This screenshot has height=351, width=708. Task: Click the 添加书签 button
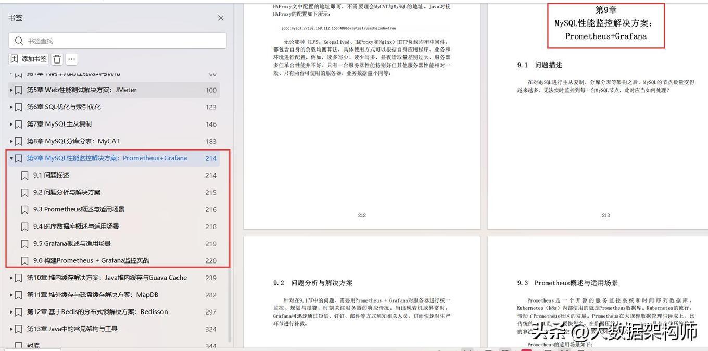click(x=29, y=59)
